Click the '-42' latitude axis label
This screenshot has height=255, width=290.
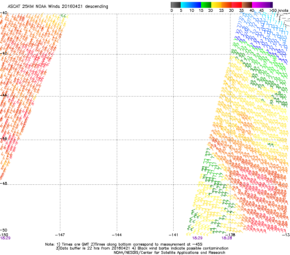4,53
